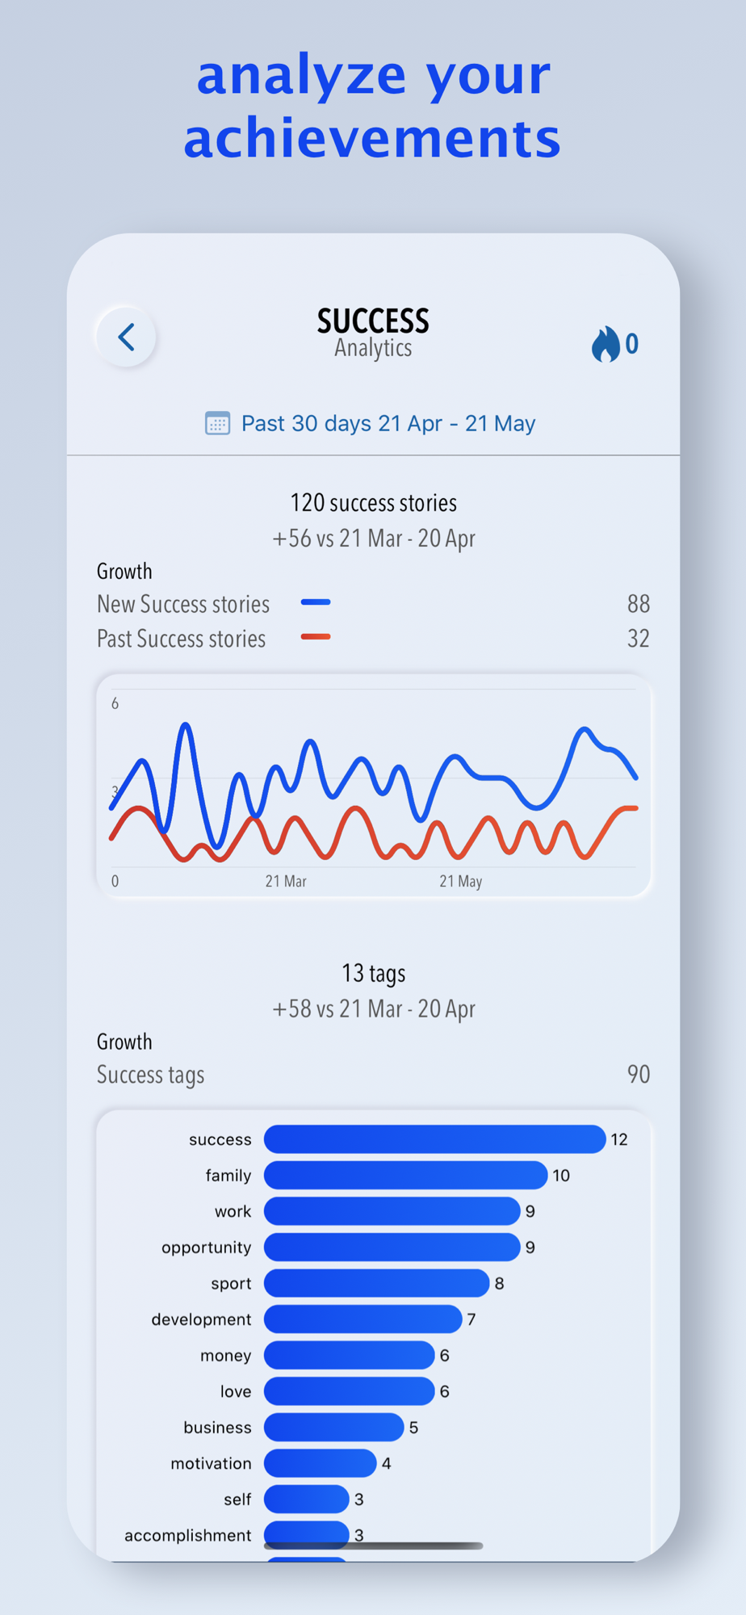Tap the New Success stories label
The height and width of the screenshot is (1615, 746).
183,604
